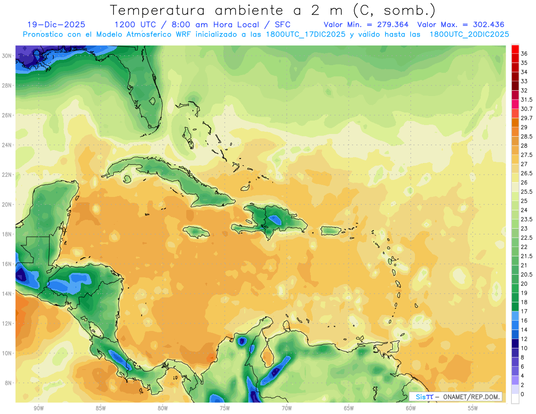
Task: Click the legend value '20.5'
Action: (x=527, y=274)
